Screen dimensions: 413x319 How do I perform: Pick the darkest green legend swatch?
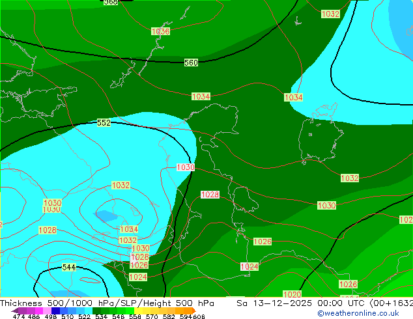tap(96, 311)
